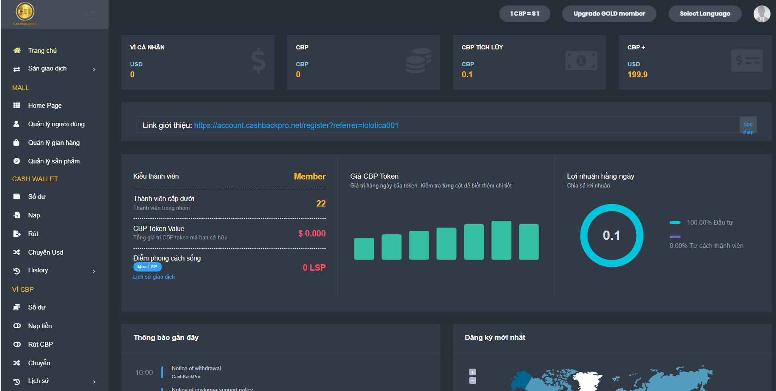Click the banknote icon in CBP tích lũy card
Image resolution: width=776 pixels, height=391 pixels.
(581, 61)
